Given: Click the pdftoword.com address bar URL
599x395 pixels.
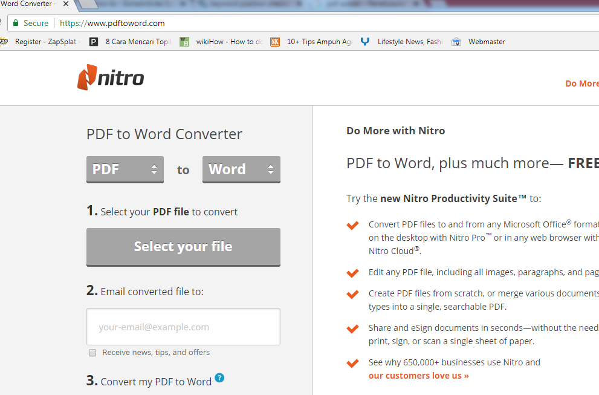Looking at the screenshot, I should 112,23.
